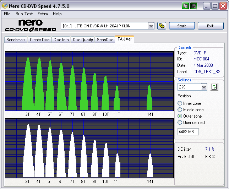Click the Exit button
The height and width of the screenshot is (189, 229).
tap(211, 26)
